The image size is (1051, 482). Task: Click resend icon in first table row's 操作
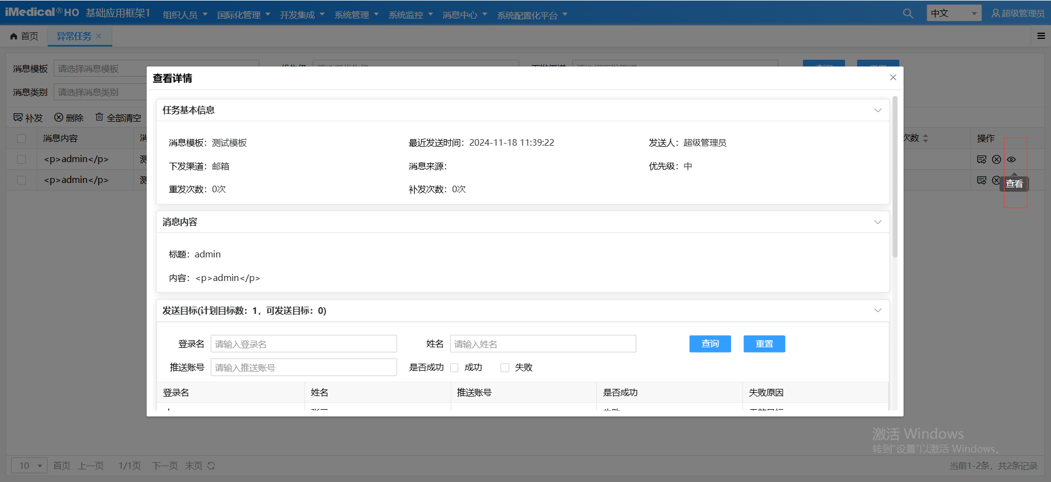pos(981,159)
